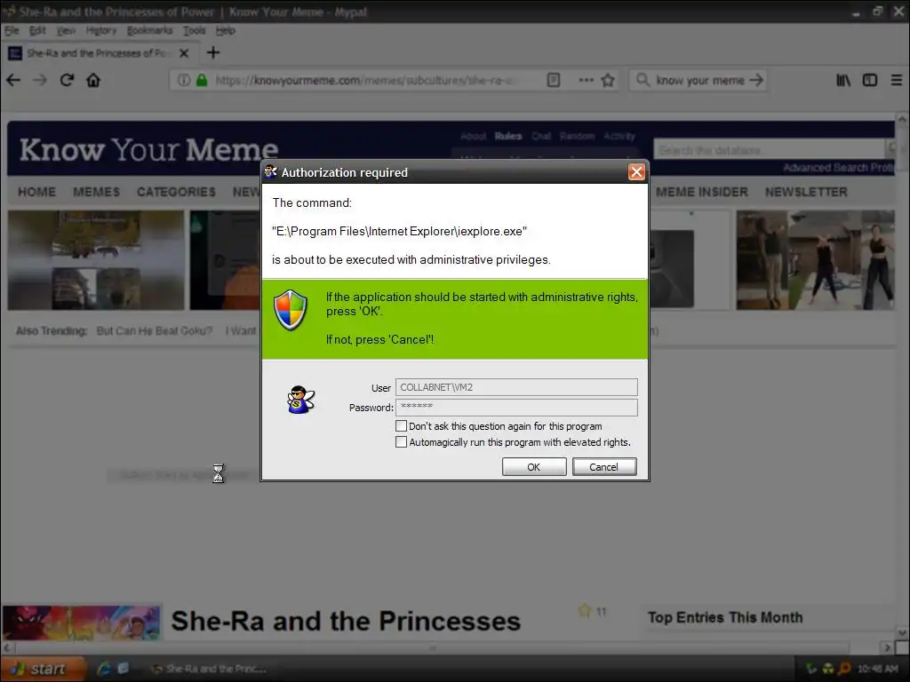Open 'But Can He Beat Goku?' trending link
This screenshot has height=682, width=910.
click(x=155, y=330)
